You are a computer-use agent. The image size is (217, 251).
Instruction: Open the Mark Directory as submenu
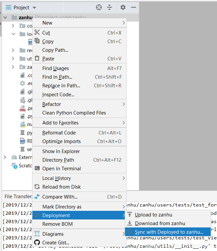click(79, 207)
